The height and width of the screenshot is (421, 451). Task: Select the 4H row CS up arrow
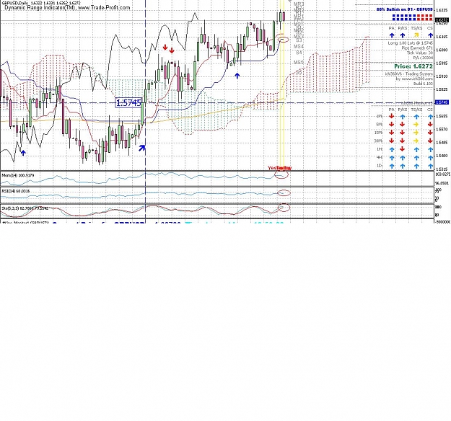point(430,158)
